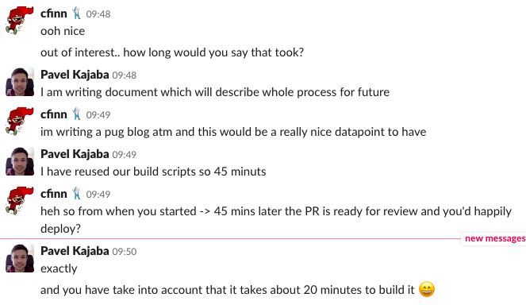
Task: Open cfinn's avatar on the pug blog message
Action: pos(20,122)
